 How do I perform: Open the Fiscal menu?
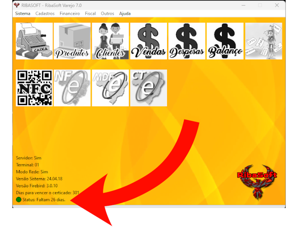(90, 14)
